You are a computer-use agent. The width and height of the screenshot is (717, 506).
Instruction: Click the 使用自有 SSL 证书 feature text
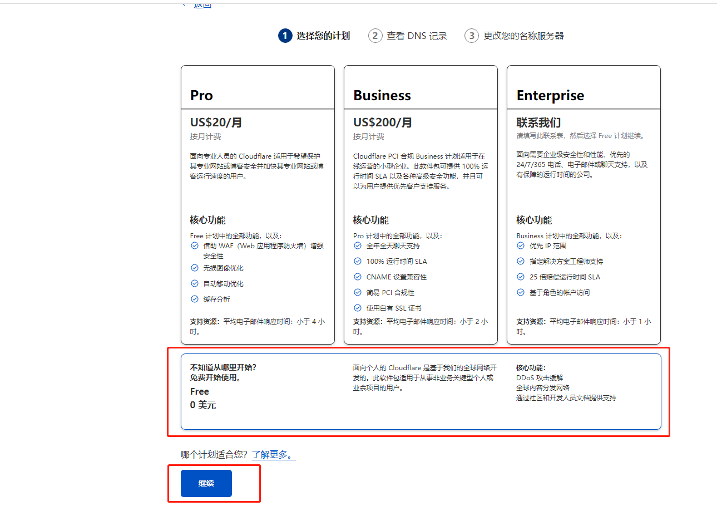394,308
